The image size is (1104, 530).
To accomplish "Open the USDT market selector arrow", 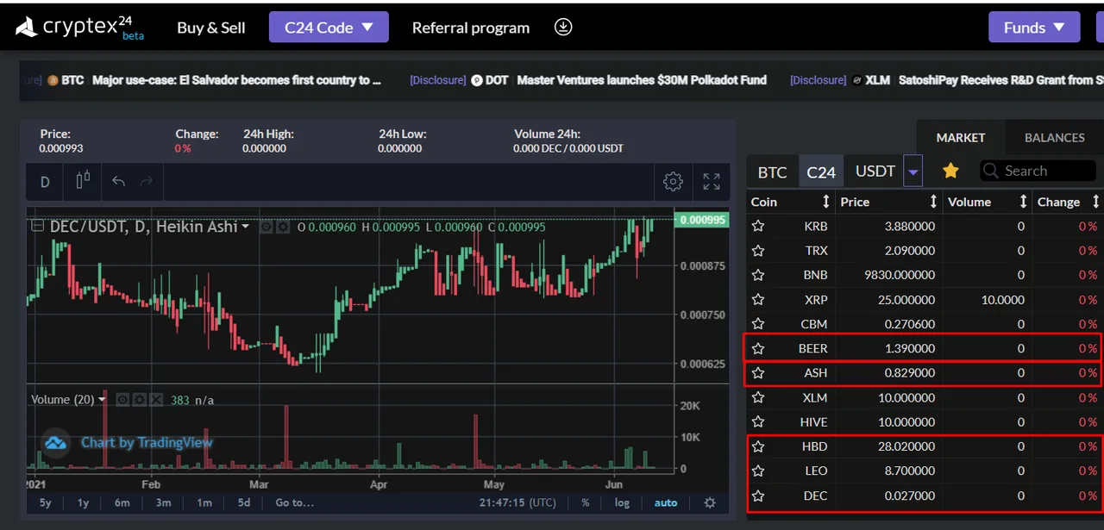I will (x=913, y=171).
